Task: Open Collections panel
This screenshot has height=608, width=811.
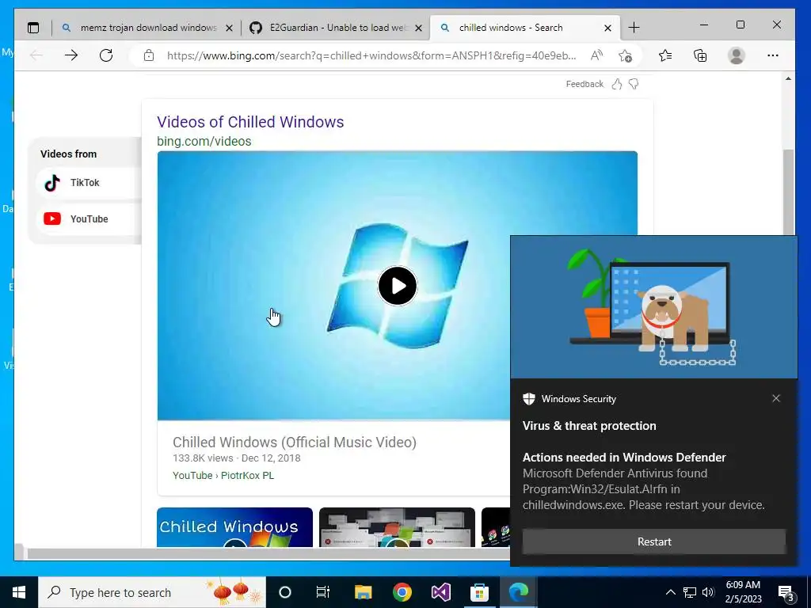Action: [x=700, y=55]
